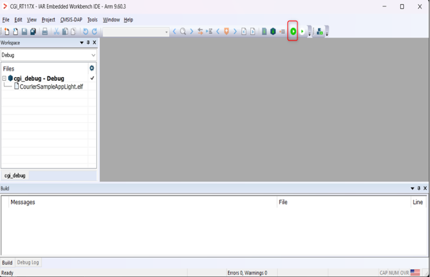
Task: Click the Find Next arrow icon
Action: [191, 32]
